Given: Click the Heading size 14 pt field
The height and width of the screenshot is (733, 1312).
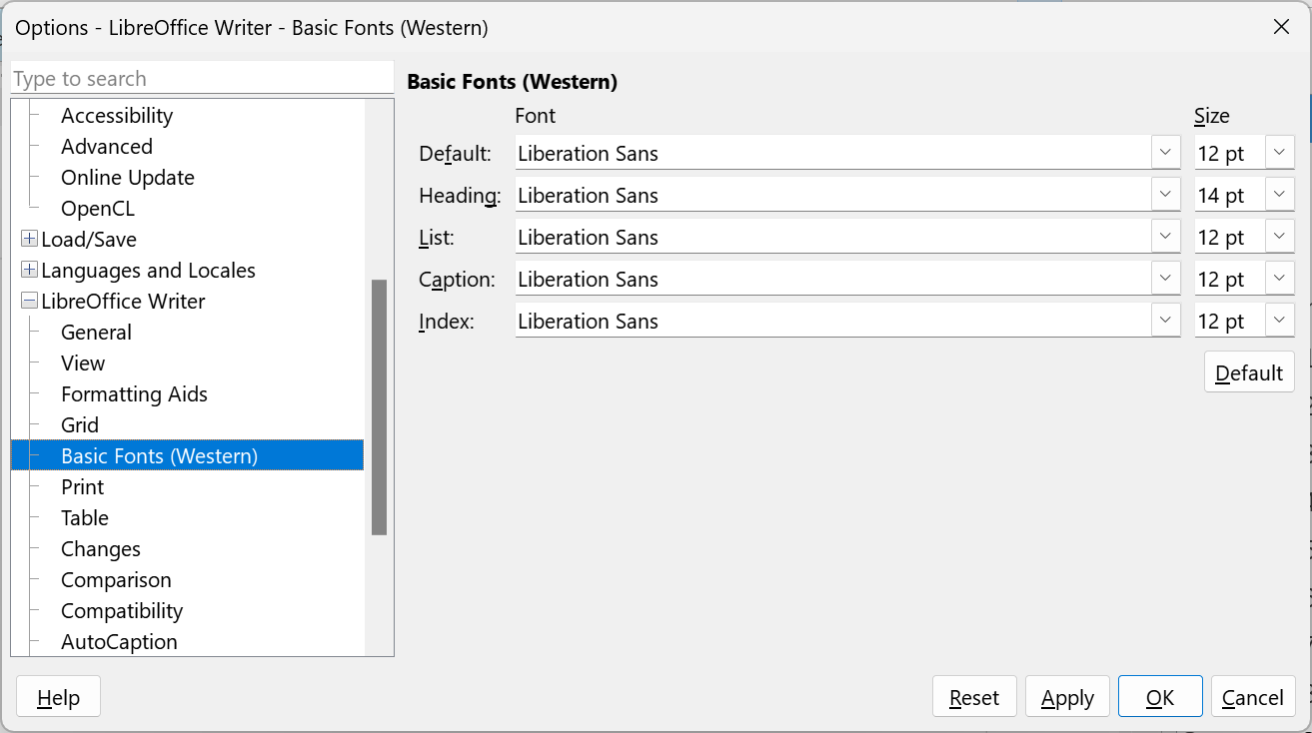Looking at the screenshot, I should 1230,195.
